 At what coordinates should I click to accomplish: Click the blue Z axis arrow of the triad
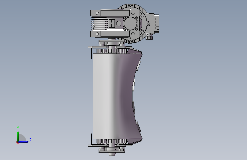tap(23, 142)
